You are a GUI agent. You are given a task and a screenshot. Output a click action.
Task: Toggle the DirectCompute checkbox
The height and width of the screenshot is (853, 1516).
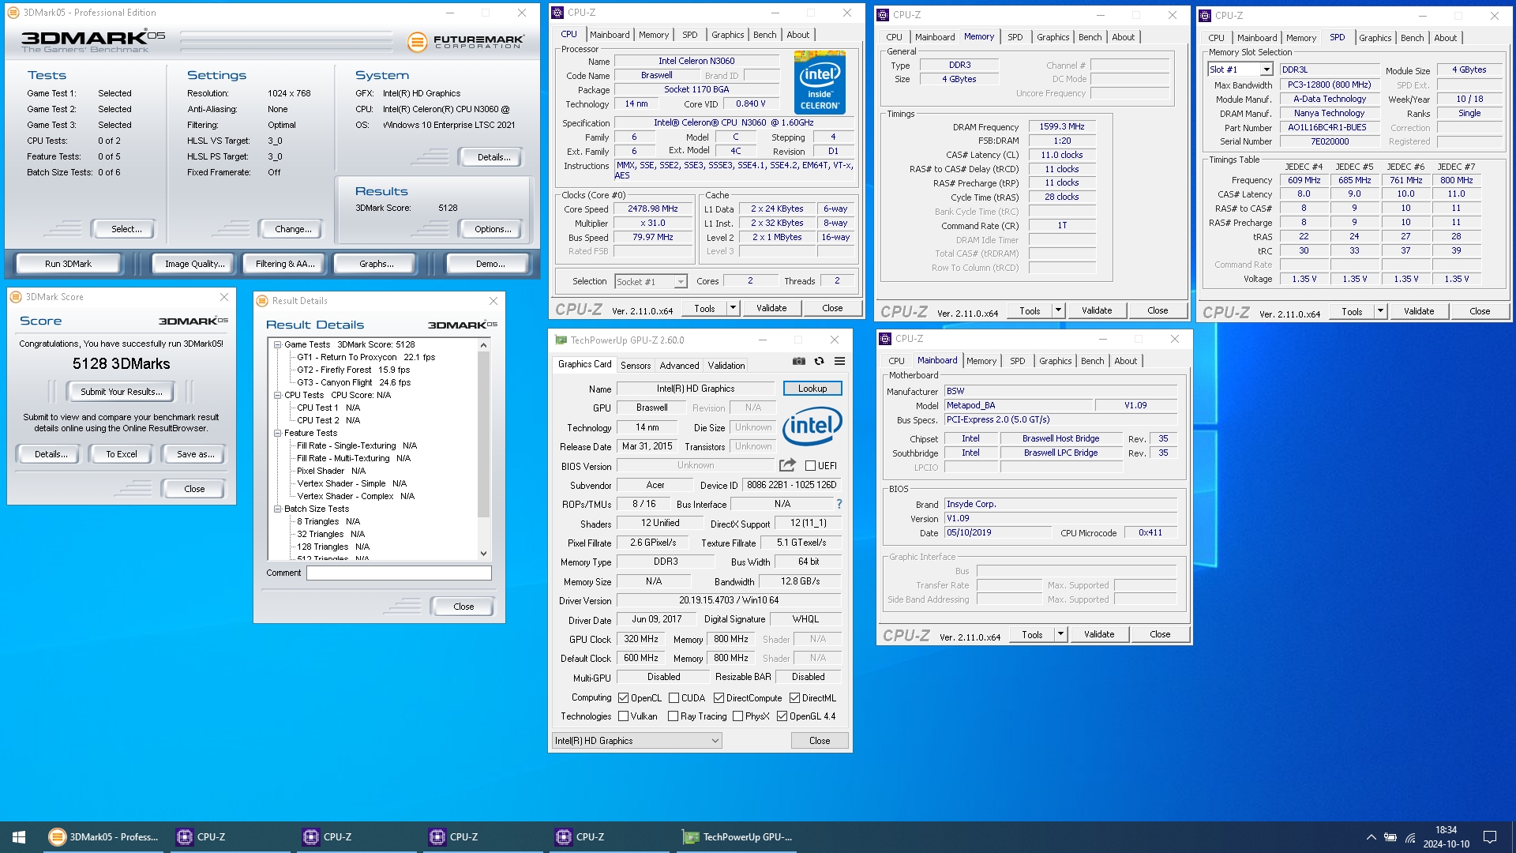click(x=719, y=698)
